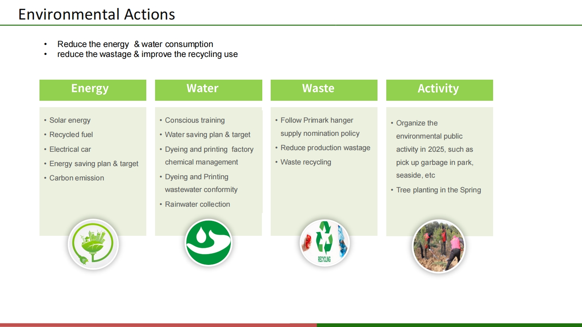Select the Activity header banner
582x327 pixels.
[x=439, y=90]
